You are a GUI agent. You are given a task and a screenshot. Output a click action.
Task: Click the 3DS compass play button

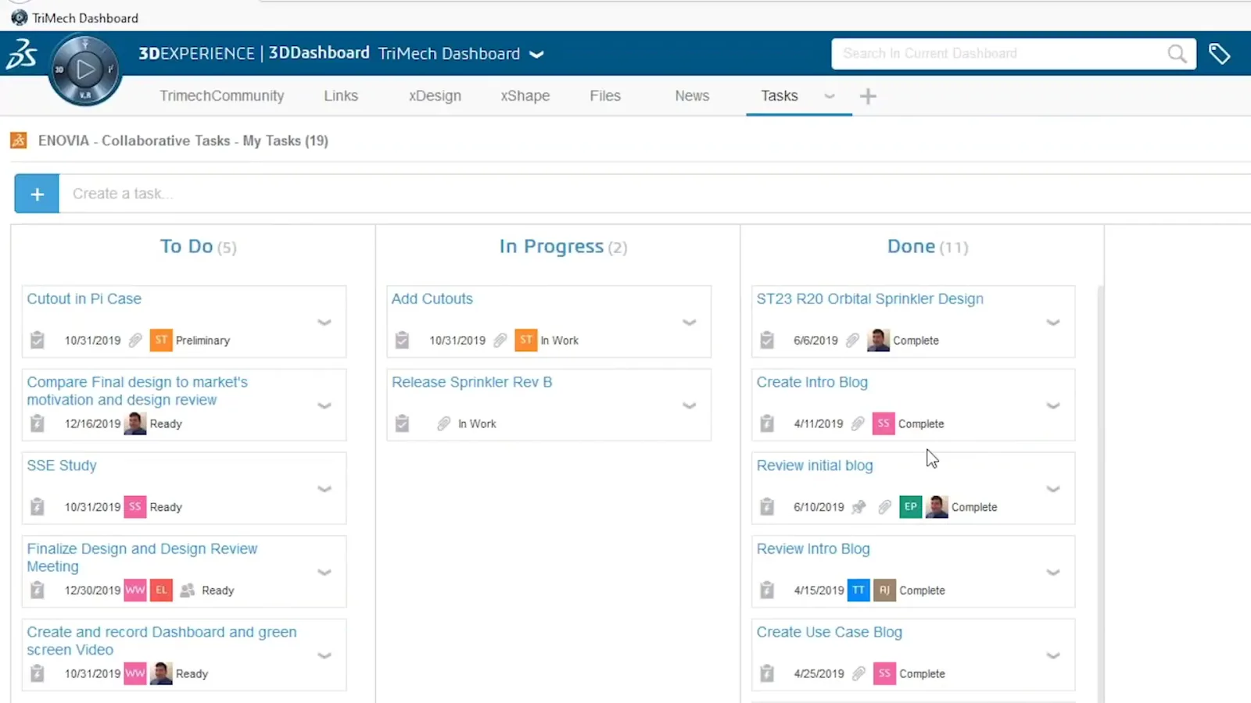click(x=85, y=70)
